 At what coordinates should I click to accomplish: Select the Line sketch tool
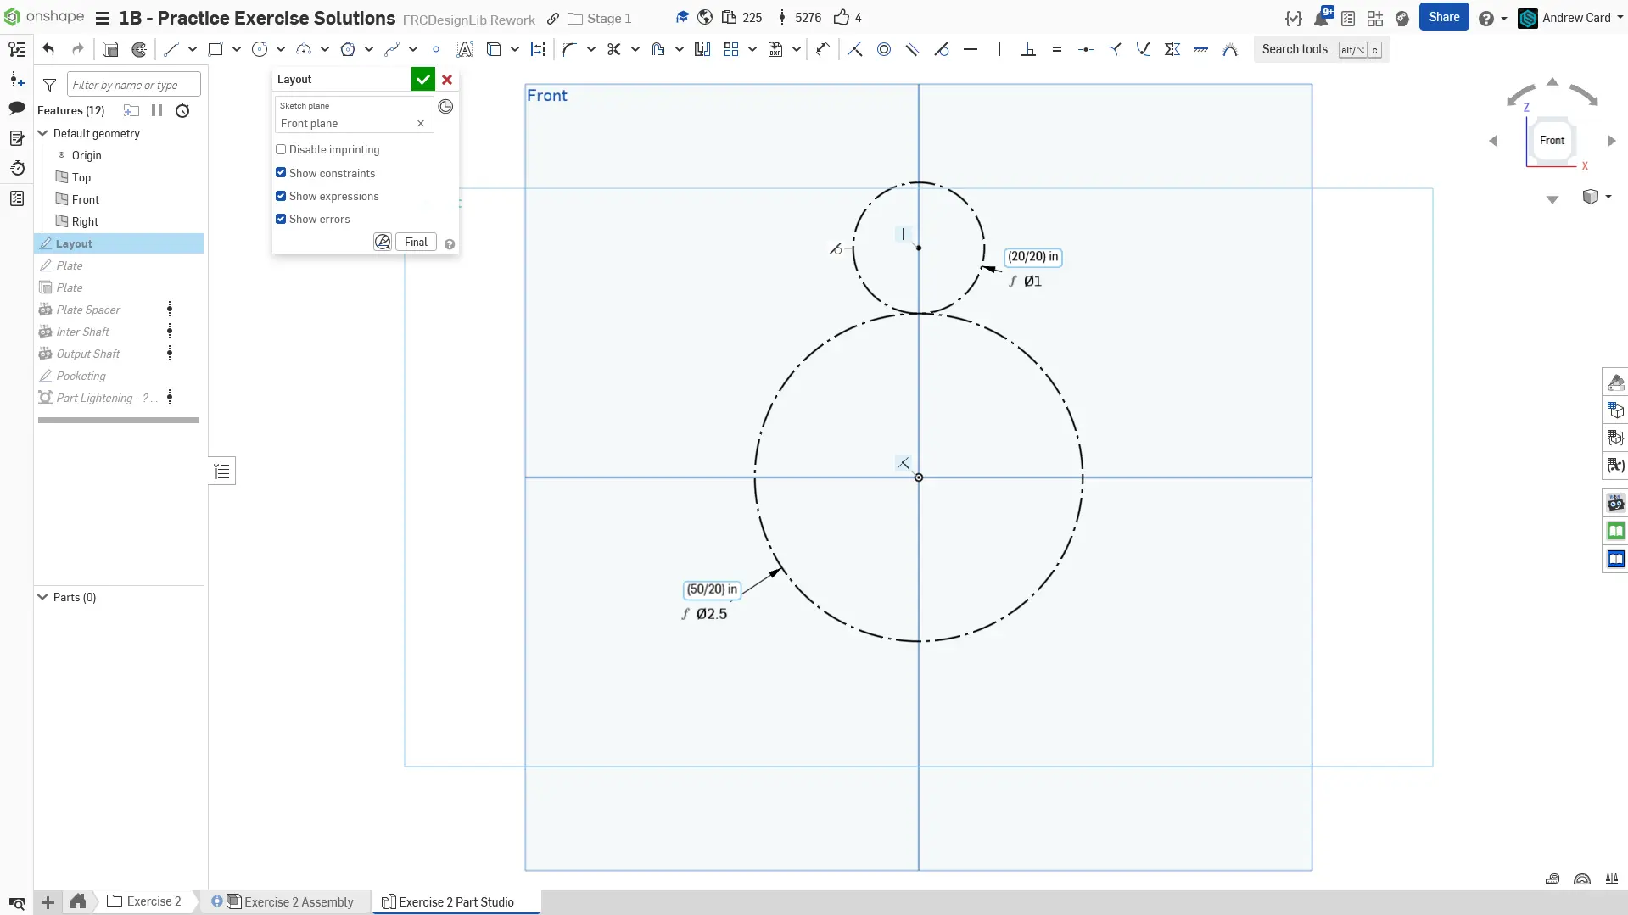pyautogui.click(x=171, y=49)
